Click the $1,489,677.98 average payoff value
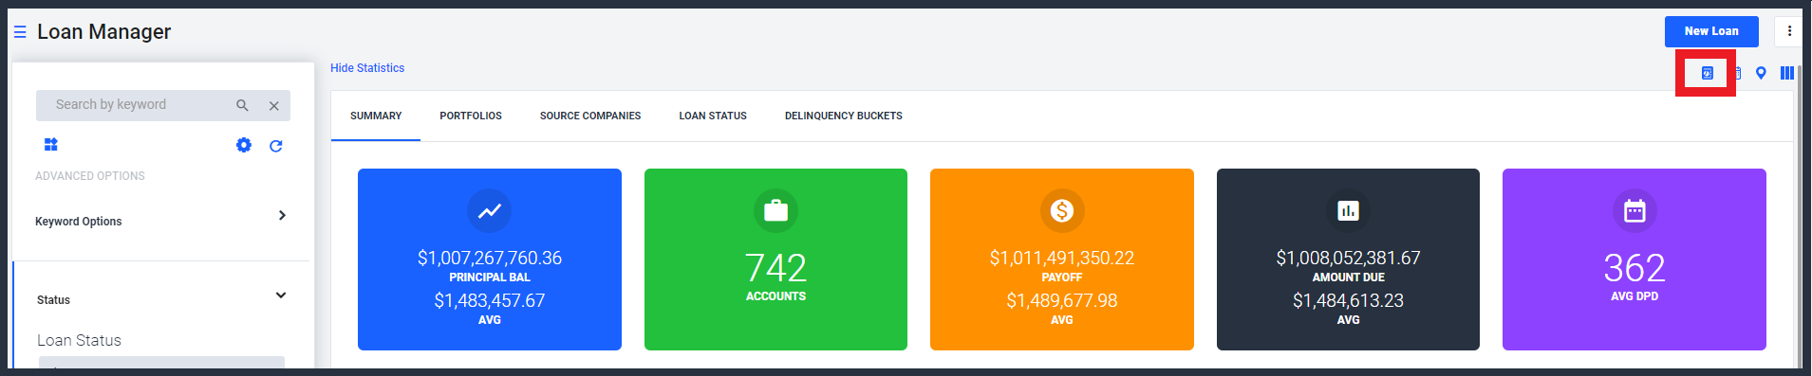Screen dimensions: 1812x376 [x=1062, y=300]
